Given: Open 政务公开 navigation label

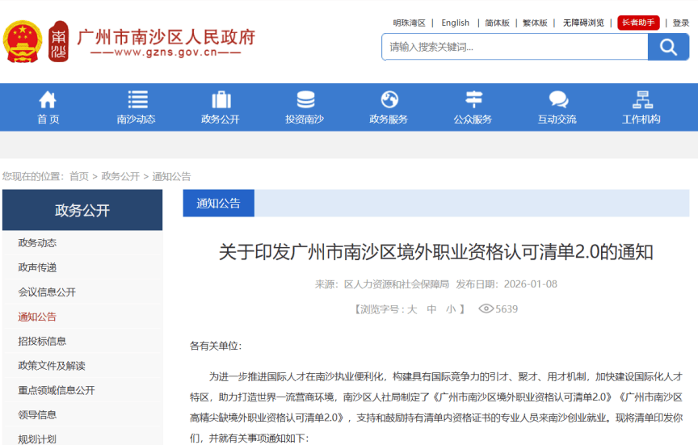Looking at the screenshot, I should pyautogui.click(x=220, y=120).
